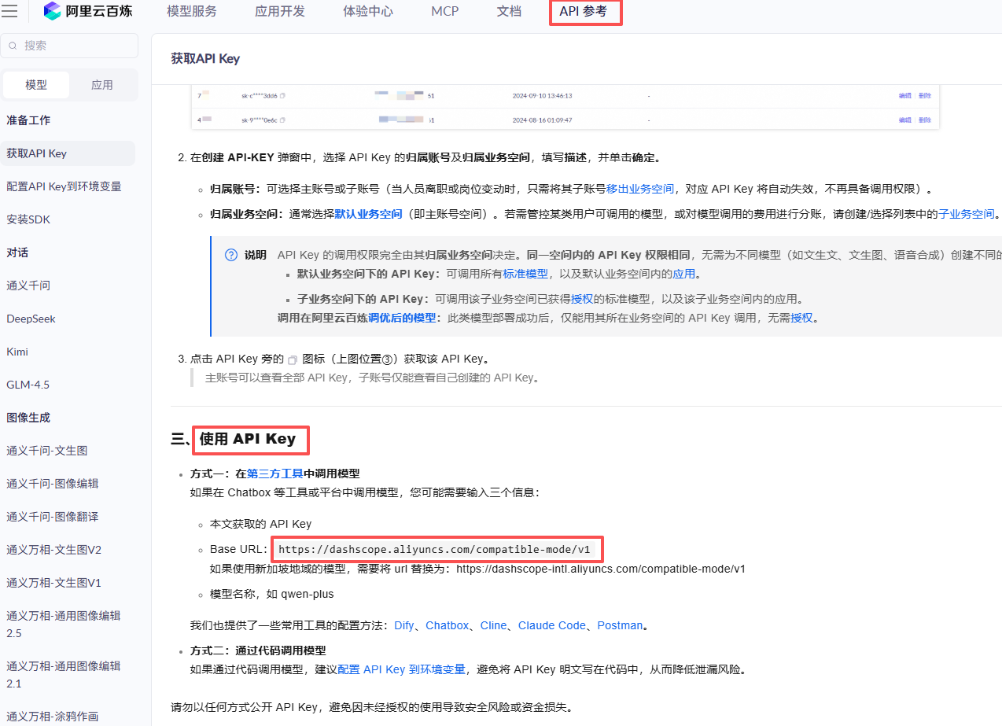Open the Postman configuration link
This screenshot has width=1002, height=726.
[x=620, y=625]
